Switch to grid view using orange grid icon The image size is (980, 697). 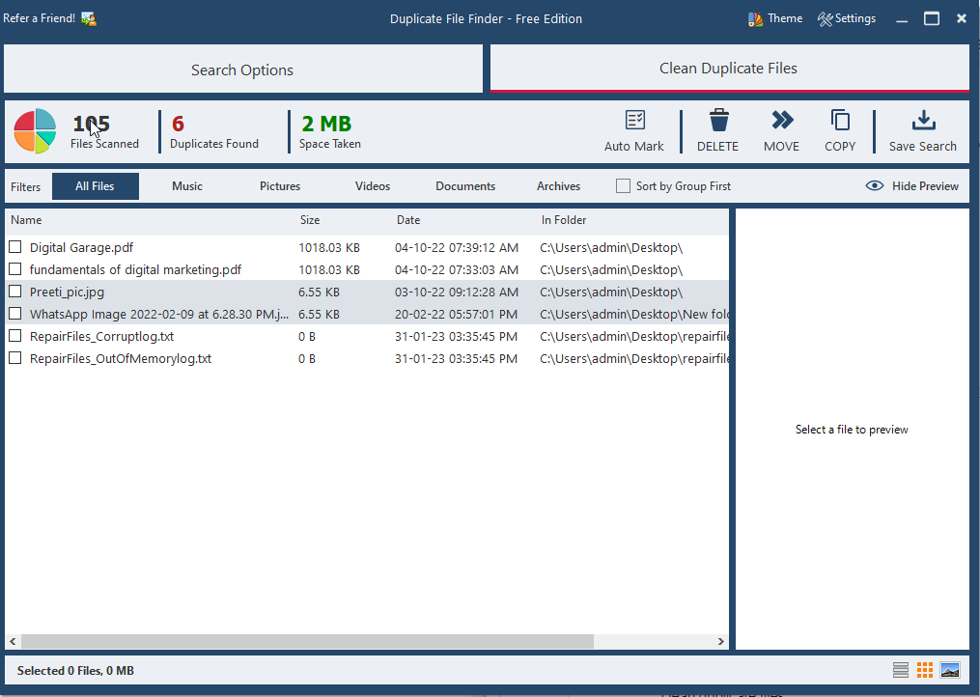[x=924, y=669]
